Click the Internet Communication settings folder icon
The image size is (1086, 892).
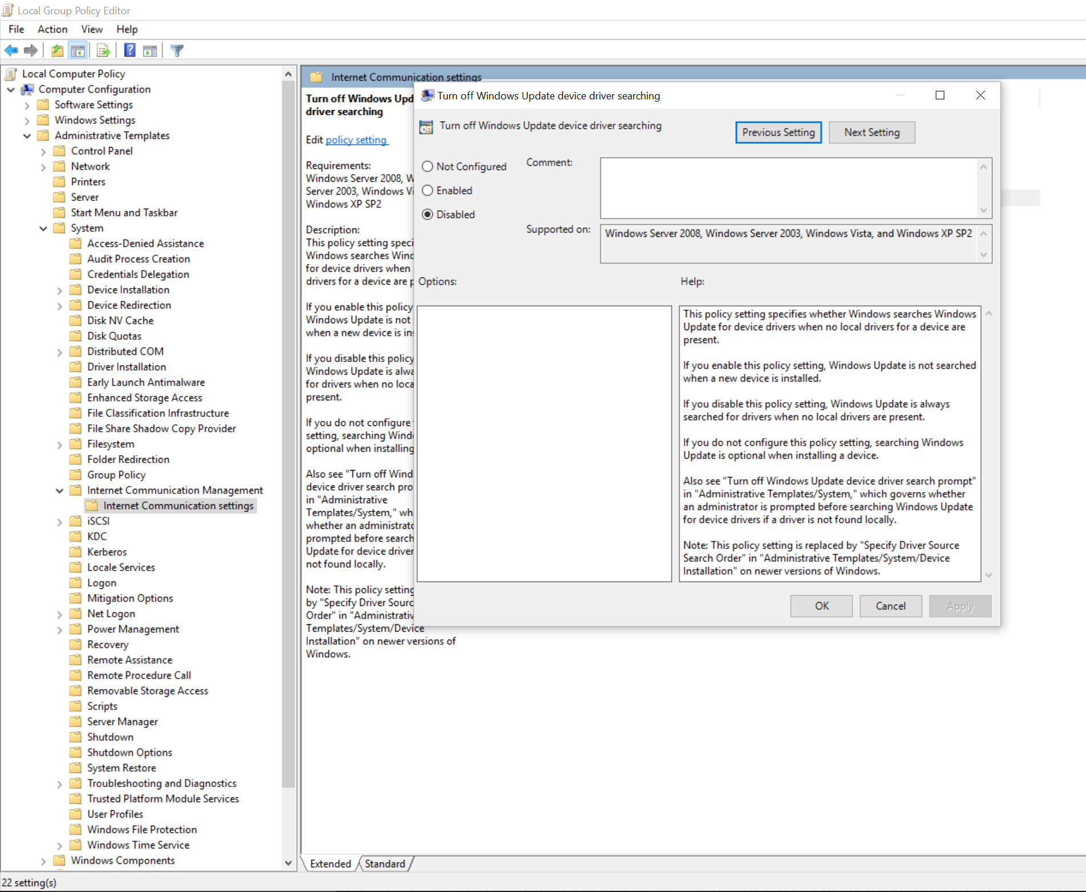[x=91, y=505]
